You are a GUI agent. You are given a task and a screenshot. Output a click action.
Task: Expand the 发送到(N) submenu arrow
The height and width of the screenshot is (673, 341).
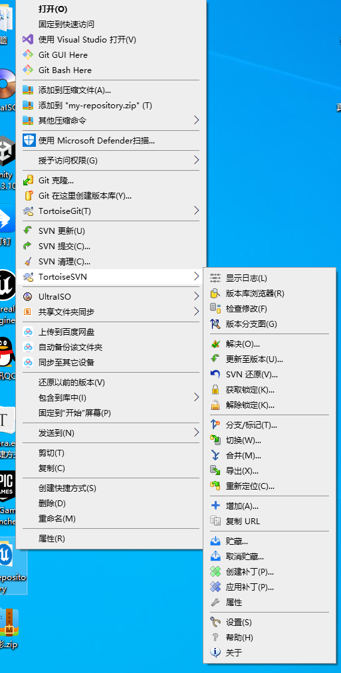(196, 433)
